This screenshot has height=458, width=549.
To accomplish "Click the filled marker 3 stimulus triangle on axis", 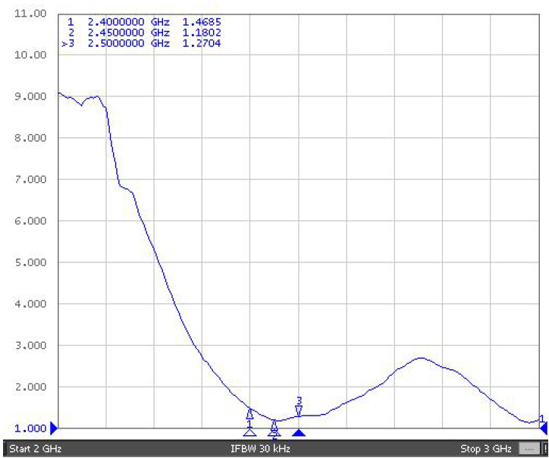I will tap(299, 433).
